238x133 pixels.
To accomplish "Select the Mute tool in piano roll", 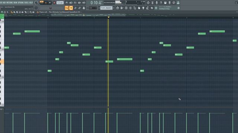I will pos(22,12).
